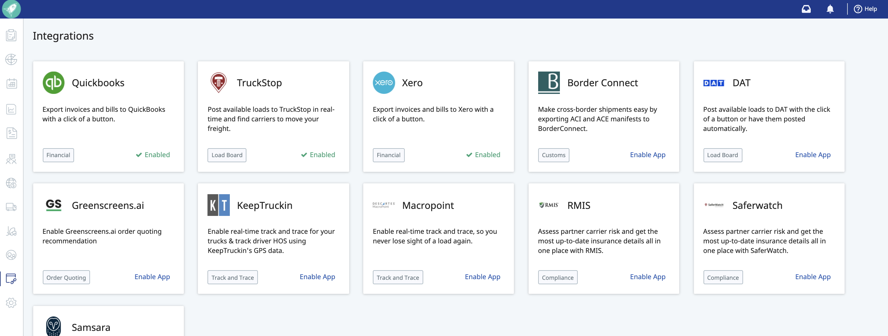Screen dimensions: 888x336
Task: Open the people contacts icon in sidebar
Action: (x=11, y=159)
